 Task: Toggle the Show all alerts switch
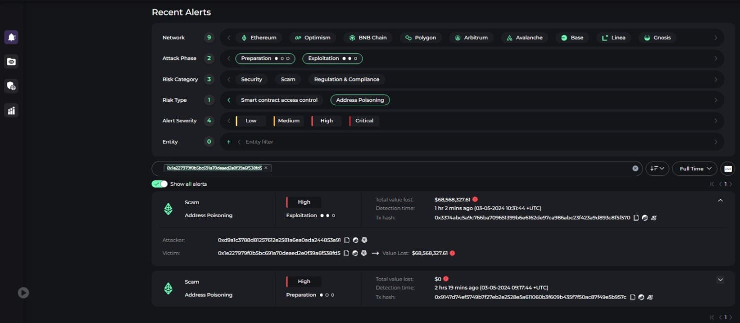[159, 184]
